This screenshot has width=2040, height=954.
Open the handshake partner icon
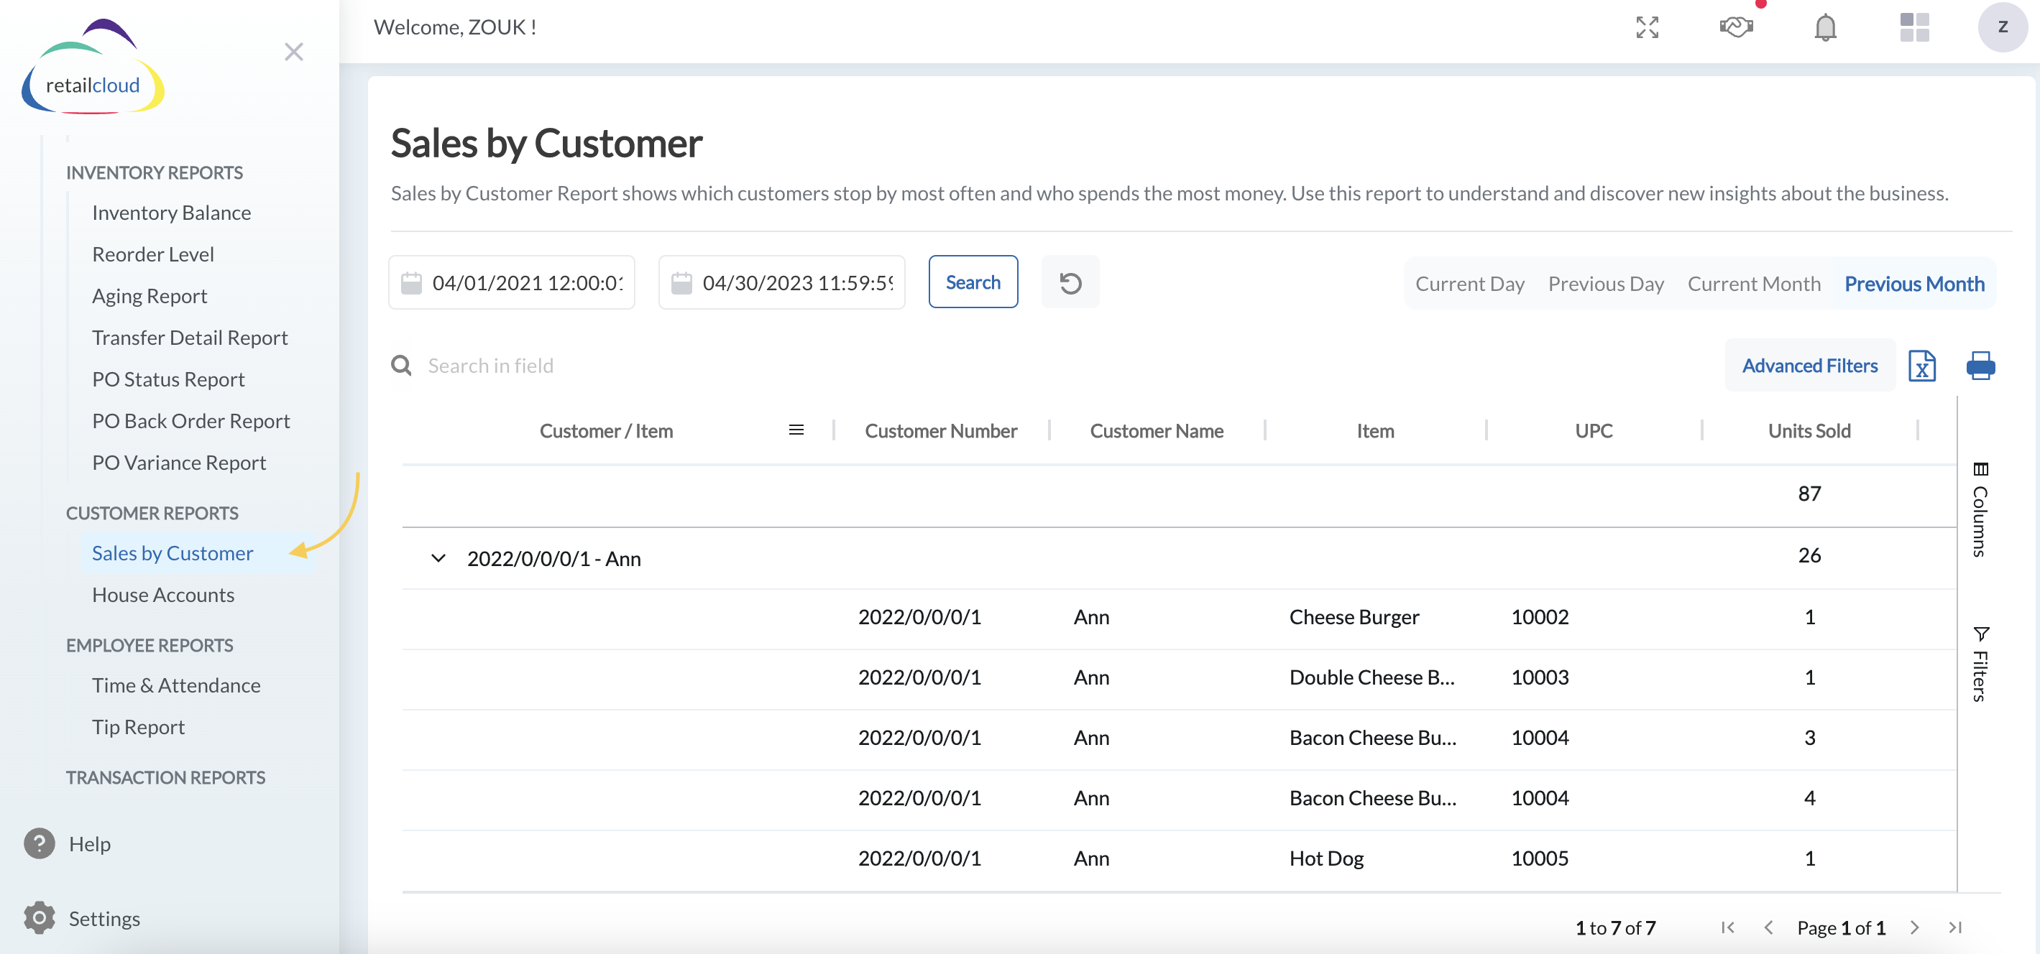[x=1736, y=28]
